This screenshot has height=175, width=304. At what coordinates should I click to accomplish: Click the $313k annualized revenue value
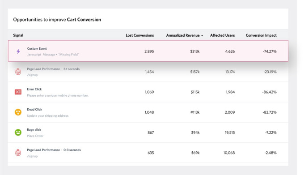click(195, 51)
